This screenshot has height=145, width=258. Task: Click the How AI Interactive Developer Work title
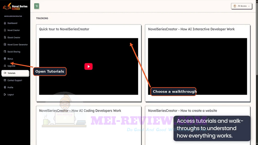(191, 29)
